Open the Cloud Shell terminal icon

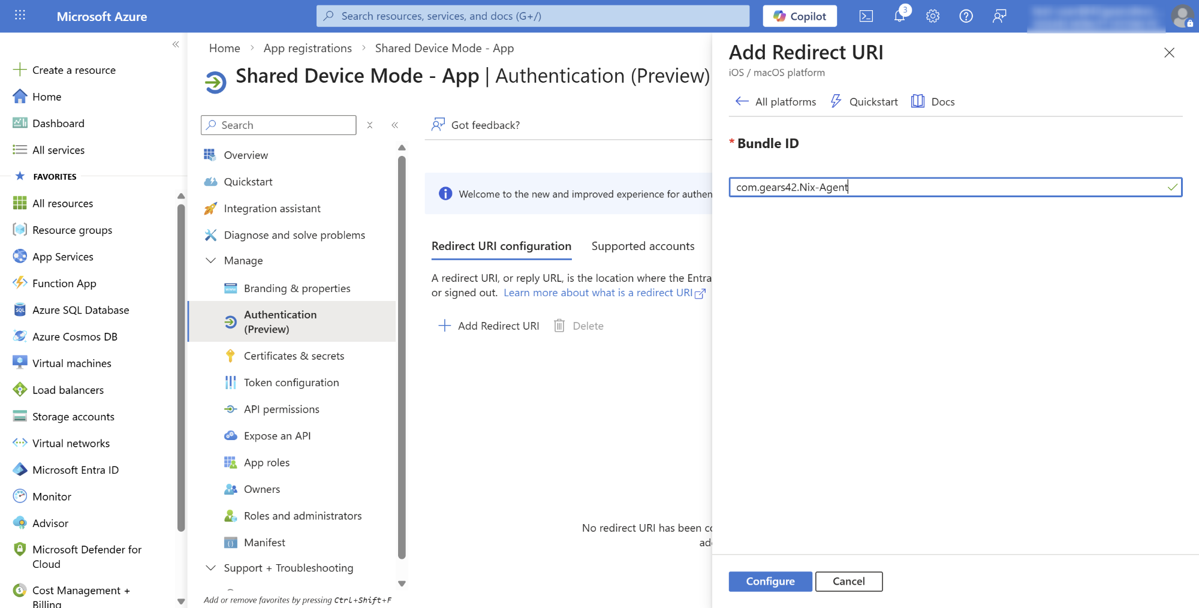(866, 16)
